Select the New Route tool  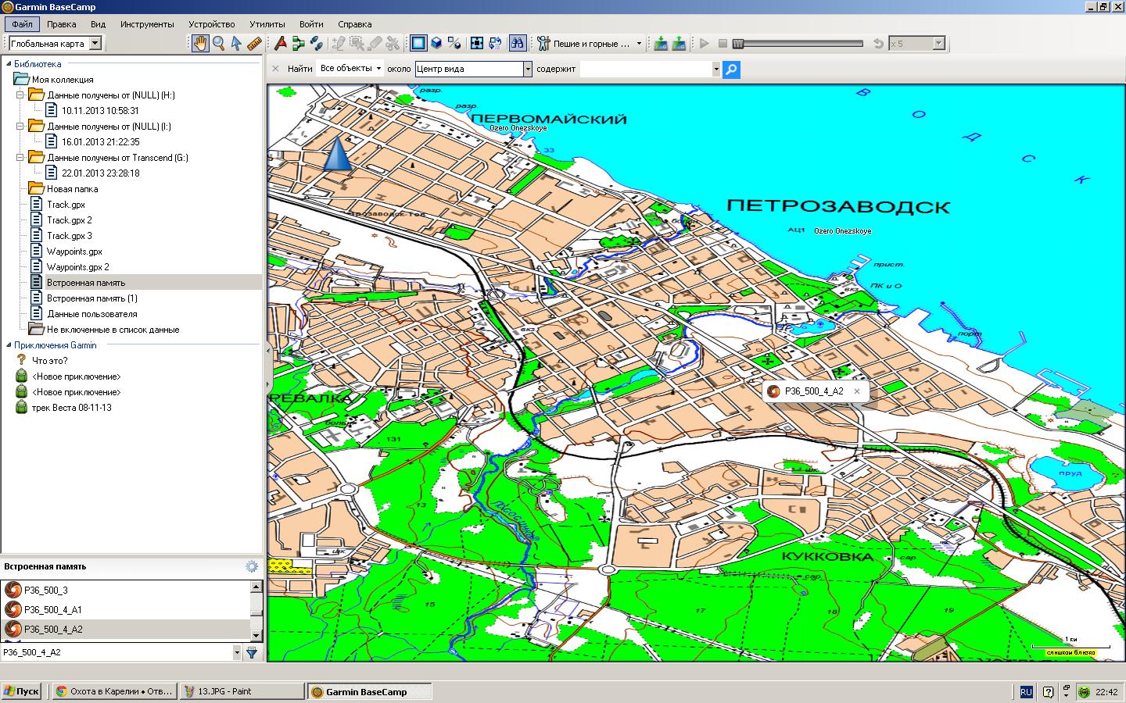(x=298, y=44)
